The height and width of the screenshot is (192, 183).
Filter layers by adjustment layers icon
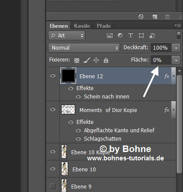tap(120, 35)
